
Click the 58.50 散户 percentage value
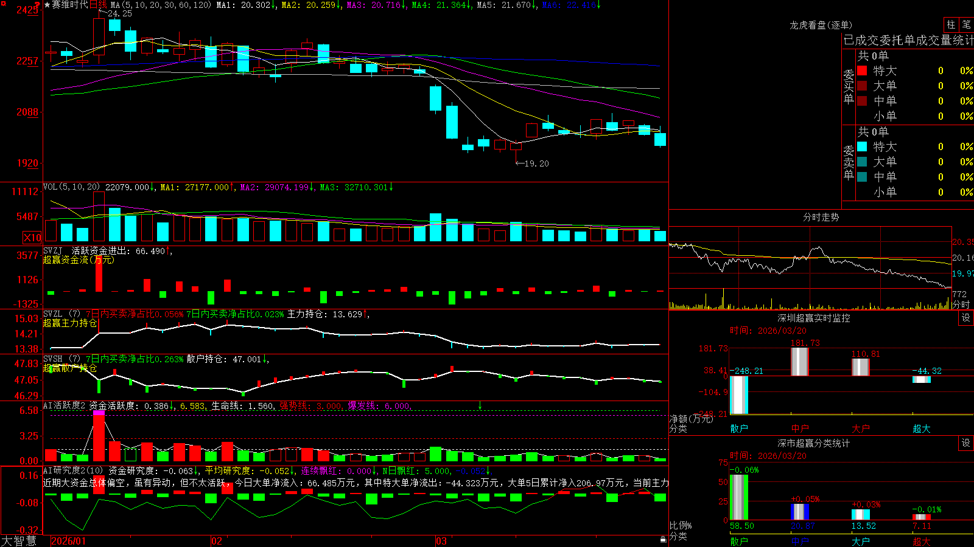click(741, 526)
